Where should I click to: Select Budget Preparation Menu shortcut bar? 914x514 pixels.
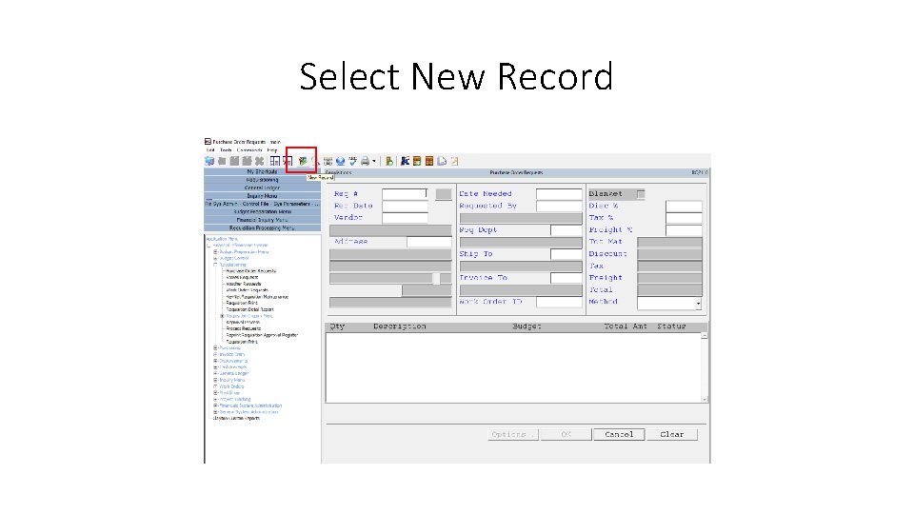coord(263,212)
